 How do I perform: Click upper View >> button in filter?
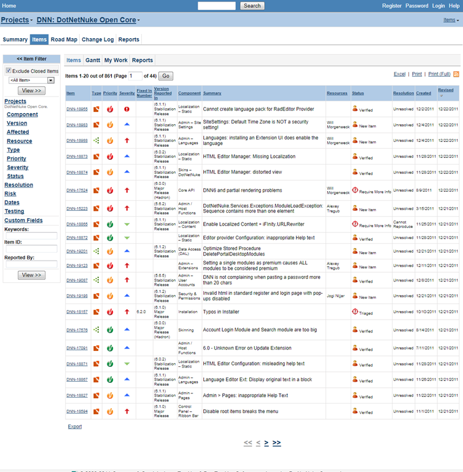(x=31, y=90)
